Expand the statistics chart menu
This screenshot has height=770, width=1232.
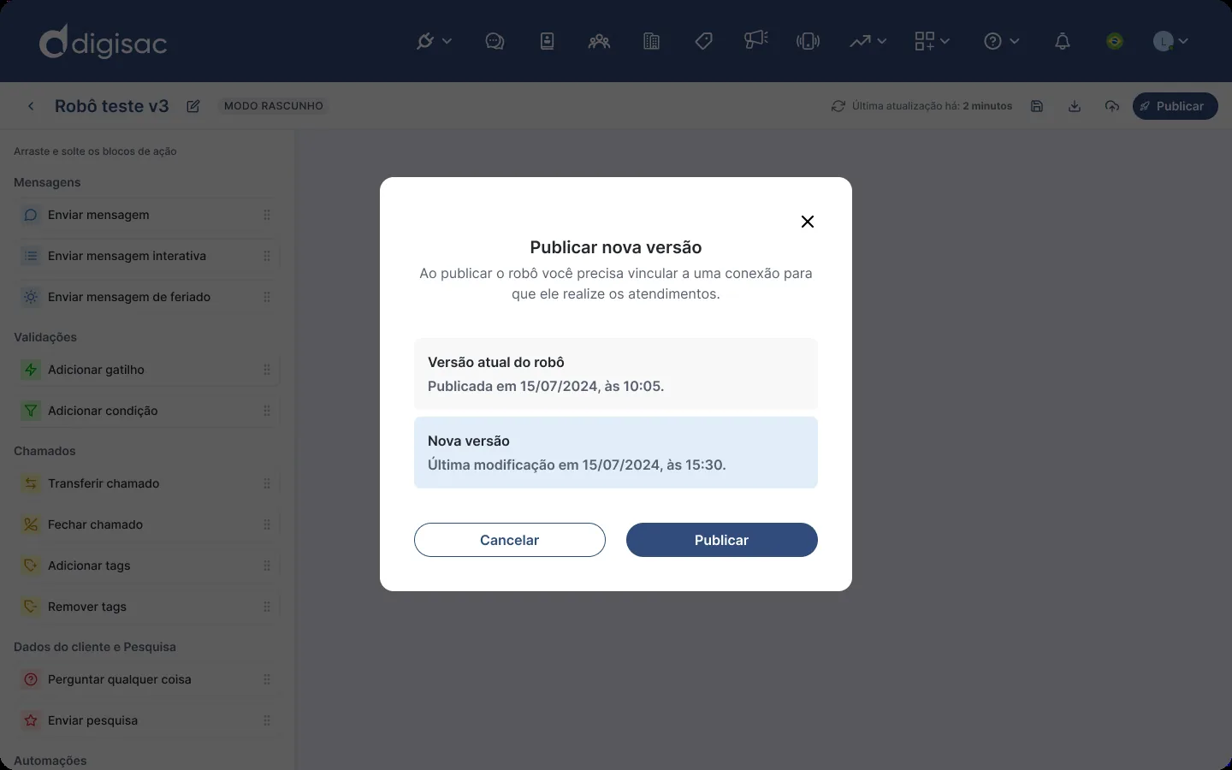[868, 41]
